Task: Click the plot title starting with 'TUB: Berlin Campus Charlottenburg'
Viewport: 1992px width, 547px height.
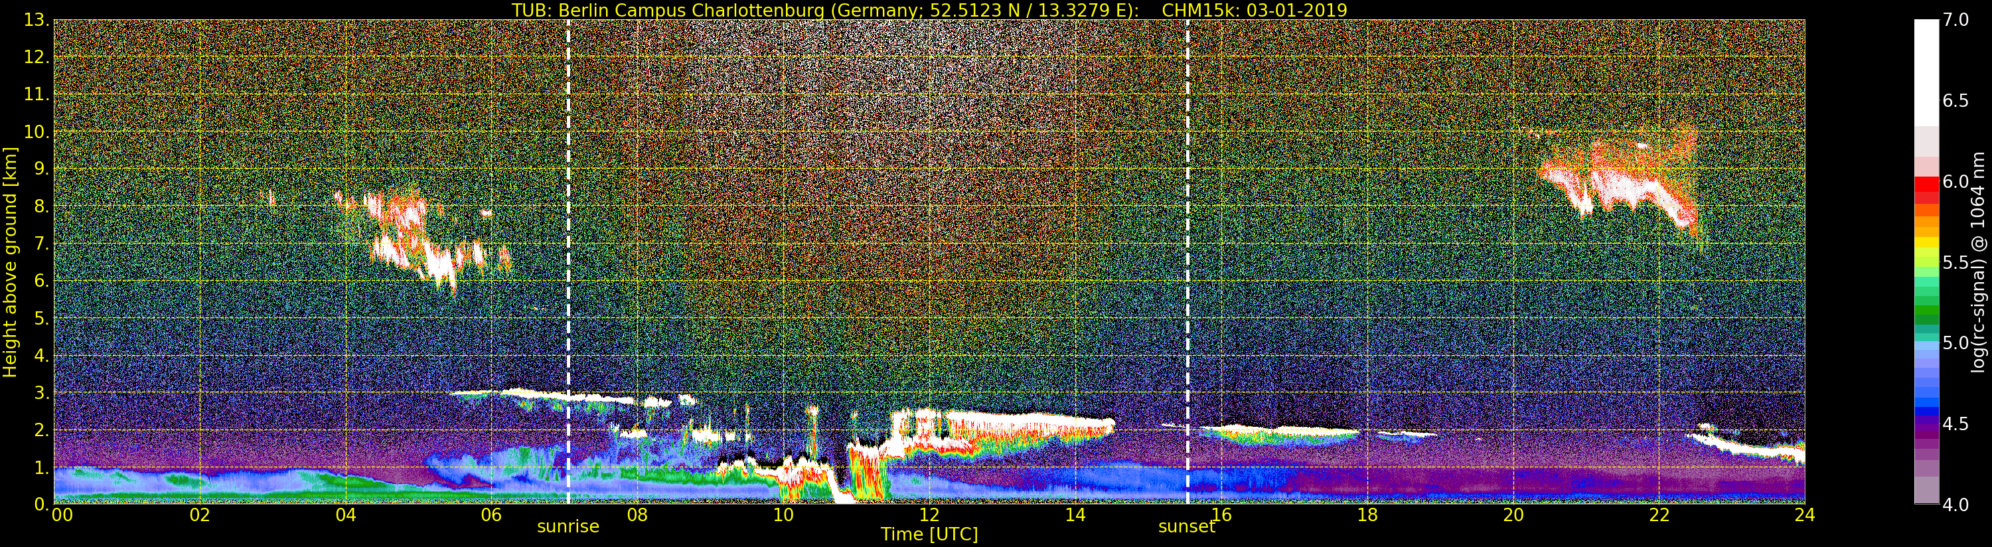Action: click(x=929, y=10)
